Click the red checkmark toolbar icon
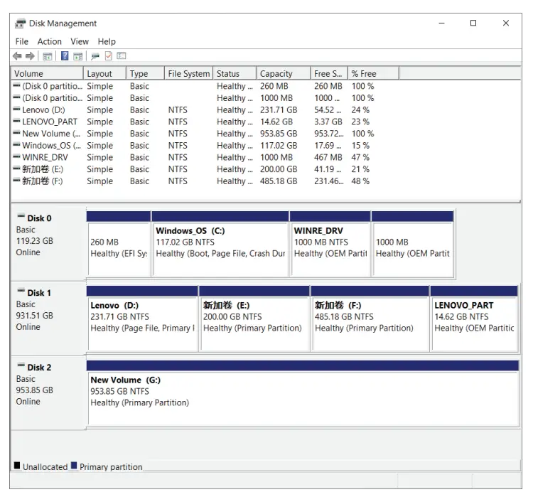533x497 pixels. coord(109,56)
